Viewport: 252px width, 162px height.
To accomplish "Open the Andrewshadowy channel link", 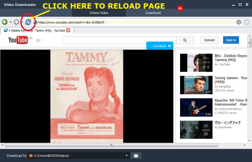I will pyautogui.click(x=230, y=109).
